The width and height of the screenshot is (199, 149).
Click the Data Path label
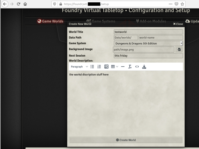pyautogui.click(x=75, y=38)
